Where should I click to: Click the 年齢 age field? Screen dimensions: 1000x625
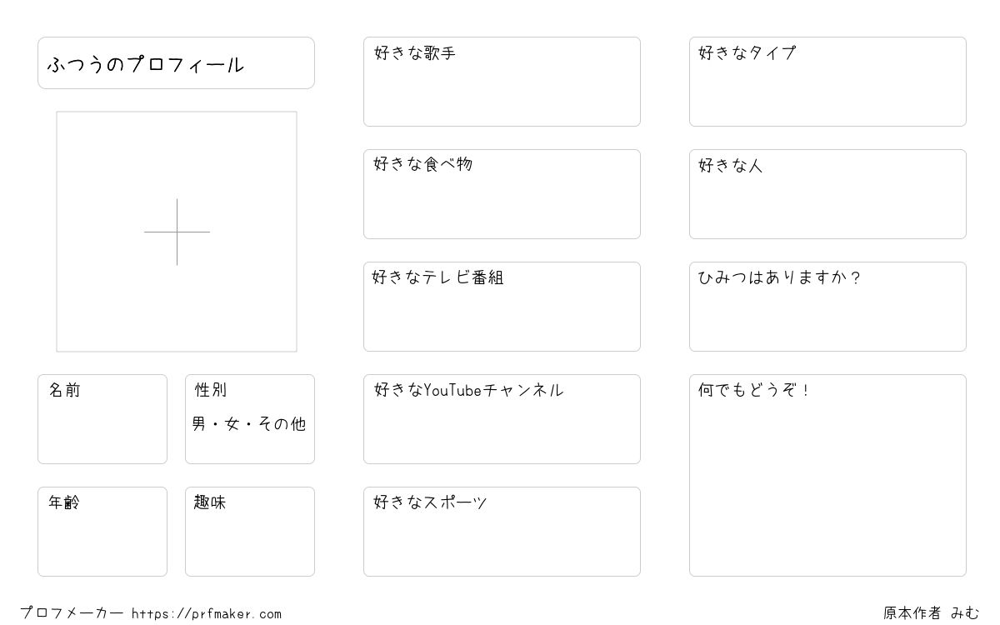pos(102,532)
